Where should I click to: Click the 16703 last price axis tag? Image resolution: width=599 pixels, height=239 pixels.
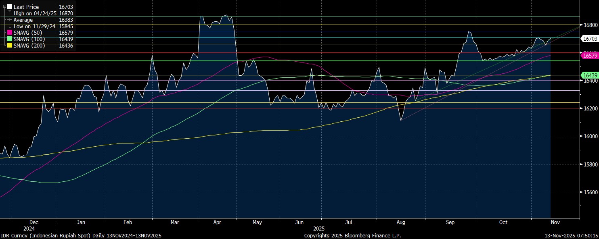[x=589, y=39]
